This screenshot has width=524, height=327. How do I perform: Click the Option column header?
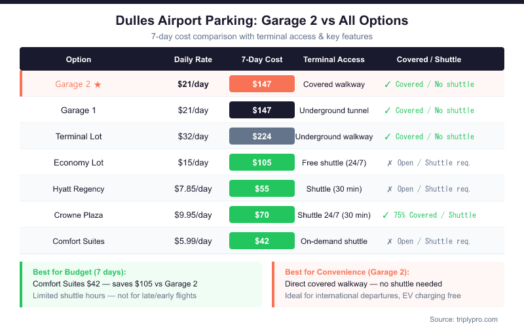[79, 60]
